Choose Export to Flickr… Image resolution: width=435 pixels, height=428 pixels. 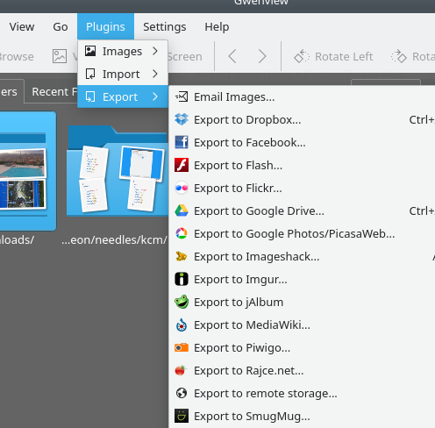pyautogui.click(x=302, y=188)
